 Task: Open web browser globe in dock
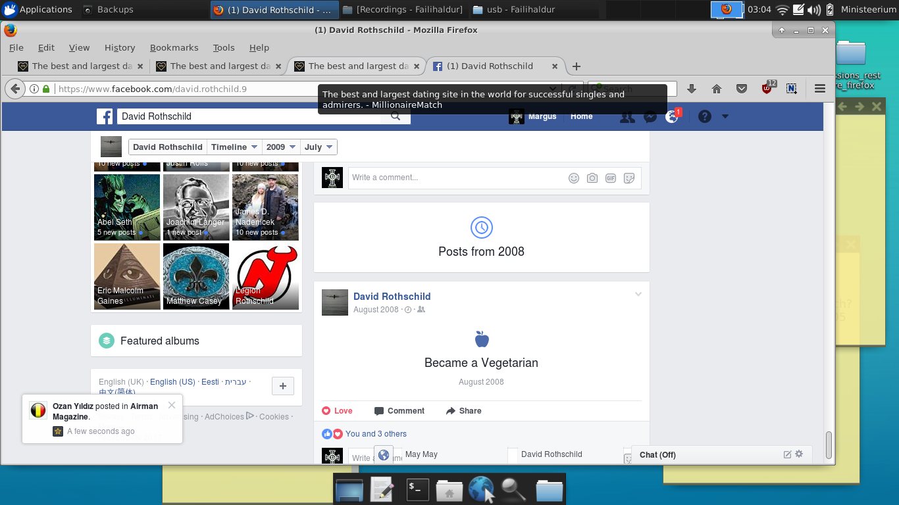[481, 489]
